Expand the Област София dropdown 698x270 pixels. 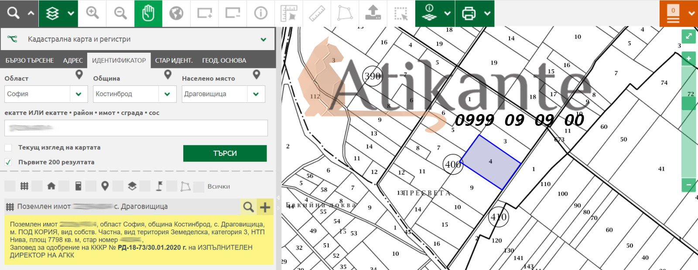tap(79, 94)
